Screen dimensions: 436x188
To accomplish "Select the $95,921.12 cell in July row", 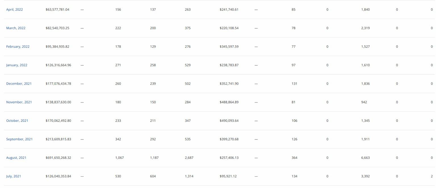I will [x=228, y=176].
